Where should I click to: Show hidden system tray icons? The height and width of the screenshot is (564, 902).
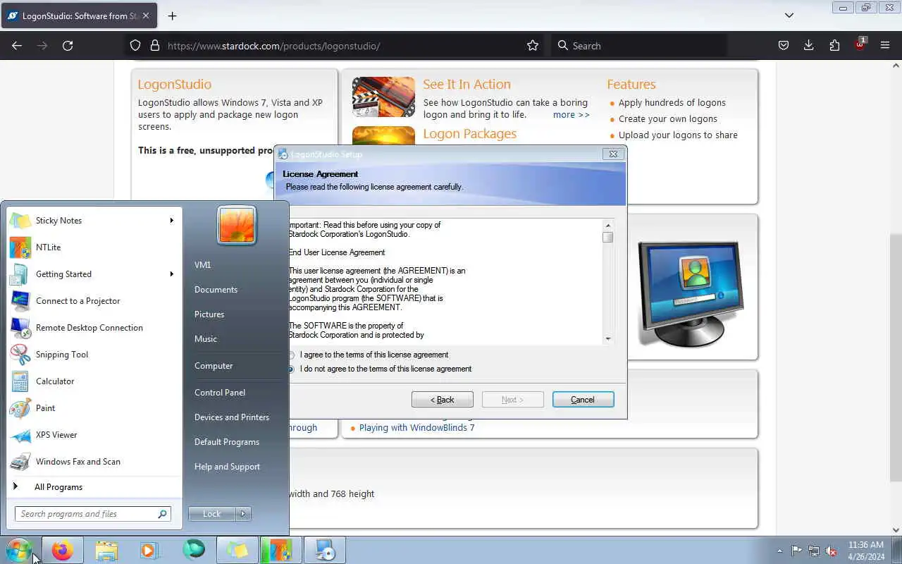pos(779,551)
